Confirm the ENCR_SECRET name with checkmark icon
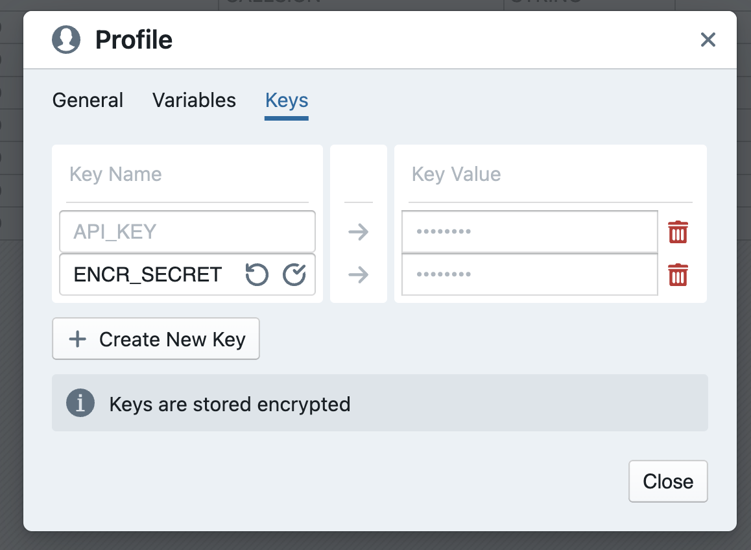 [294, 275]
